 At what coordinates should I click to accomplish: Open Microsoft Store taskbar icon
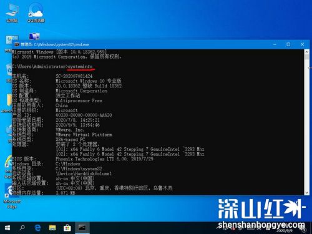tap(67, 228)
